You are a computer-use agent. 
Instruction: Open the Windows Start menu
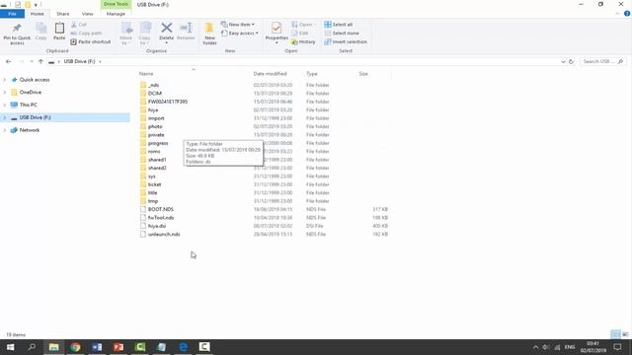click(10, 347)
